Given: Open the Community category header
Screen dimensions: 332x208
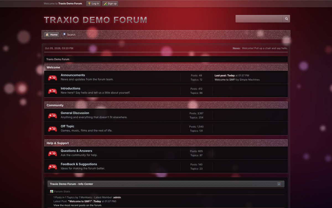Looking at the screenshot, I should coord(55,105).
